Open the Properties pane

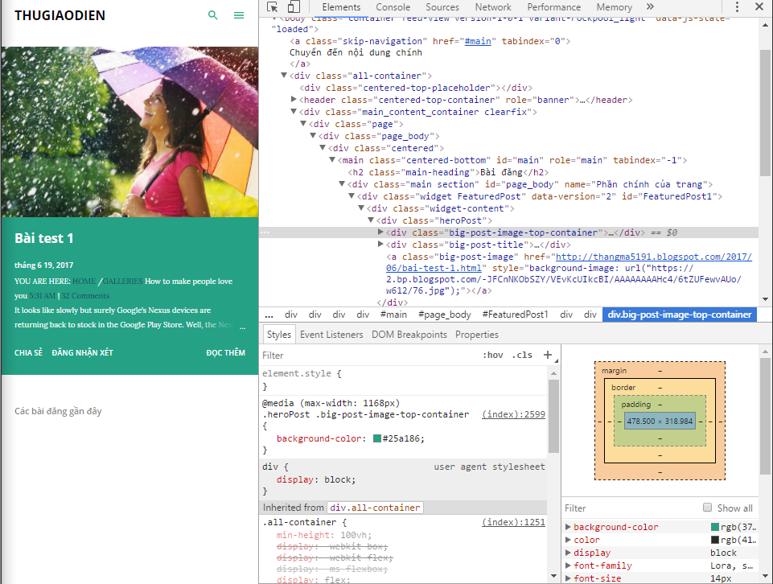pos(477,335)
